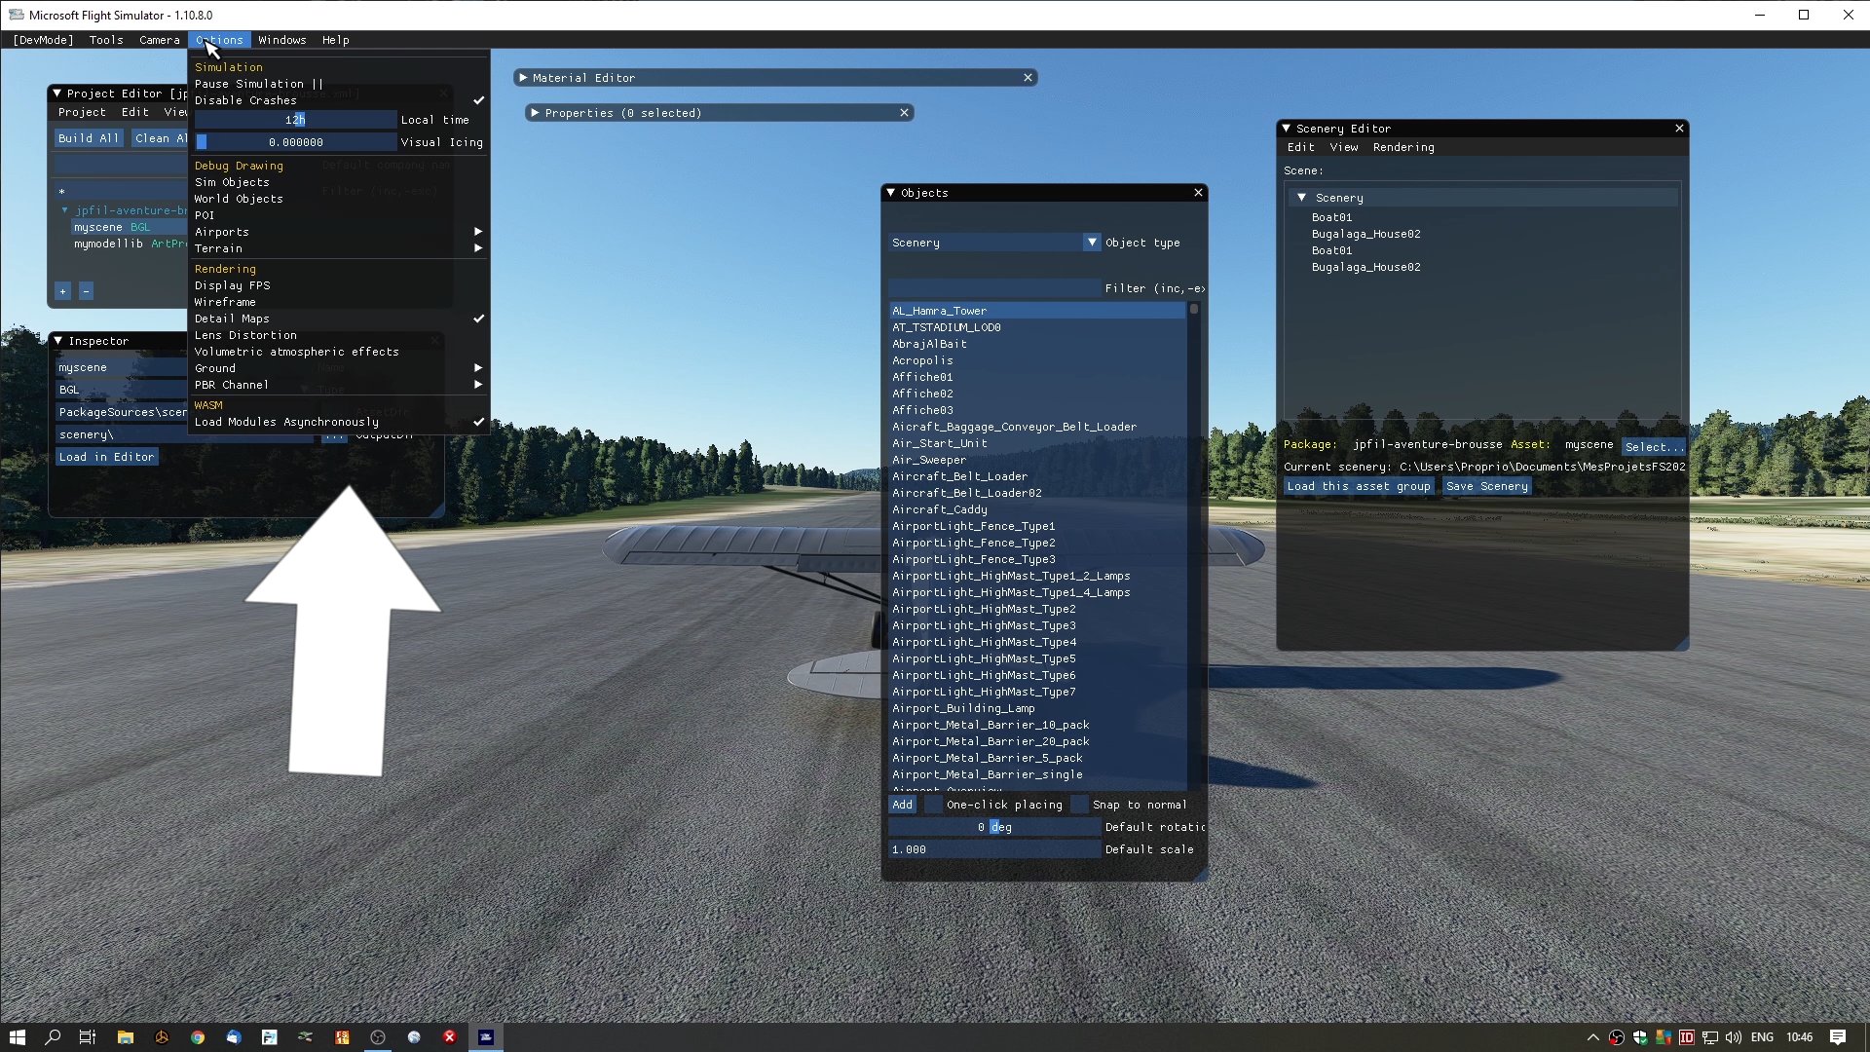Enable Snap to normal checkbox
Viewport: 1870px width, 1052px height.
click(x=1079, y=805)
